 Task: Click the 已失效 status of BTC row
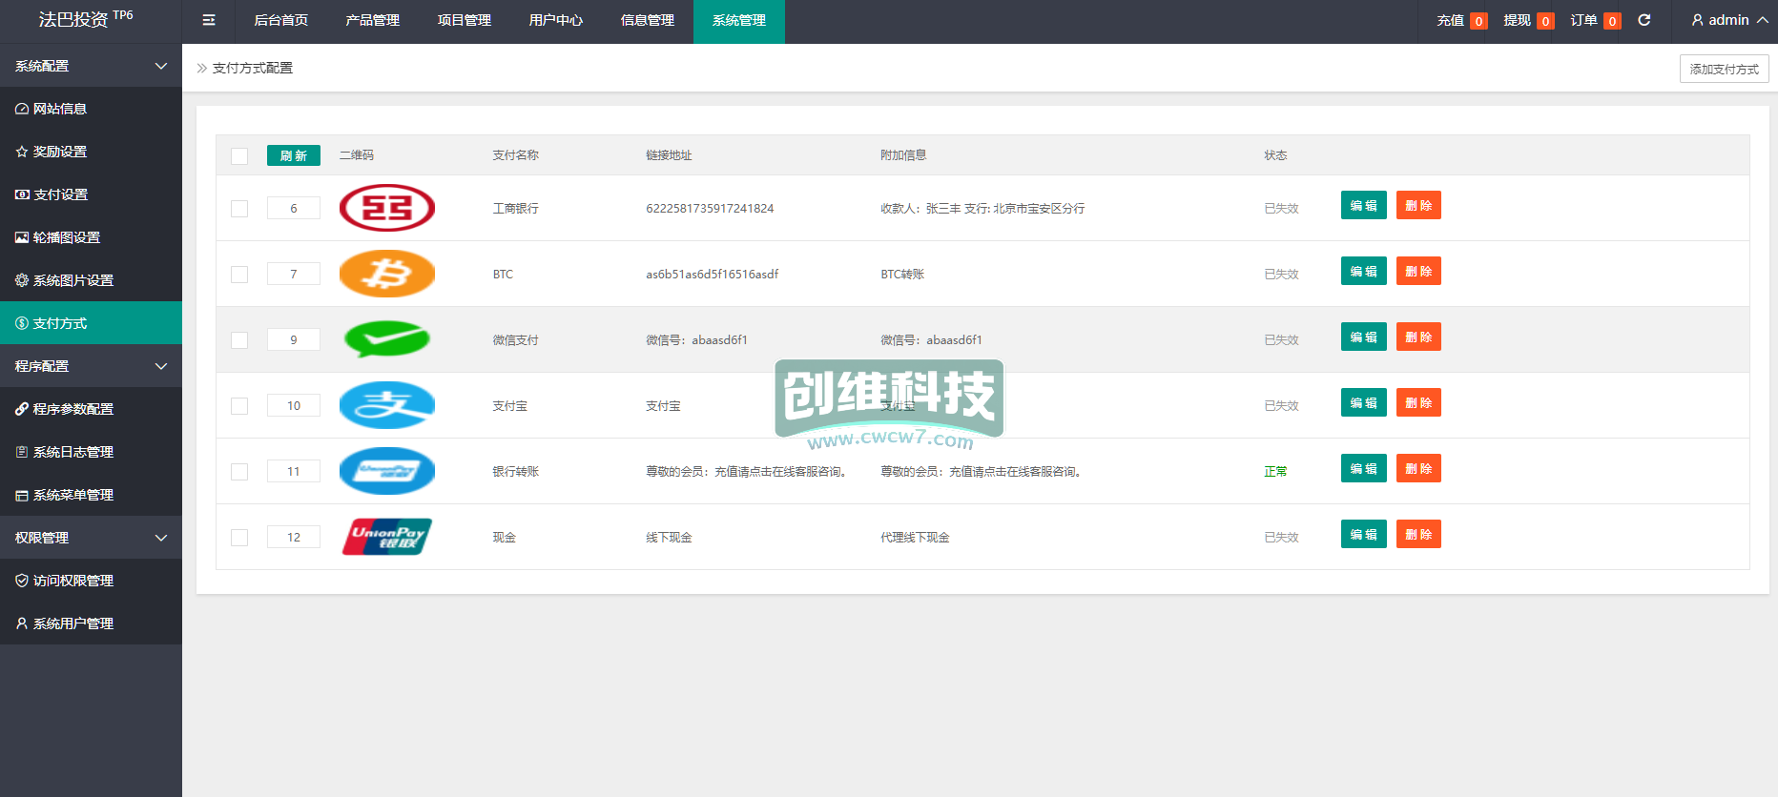point(1281,274)
